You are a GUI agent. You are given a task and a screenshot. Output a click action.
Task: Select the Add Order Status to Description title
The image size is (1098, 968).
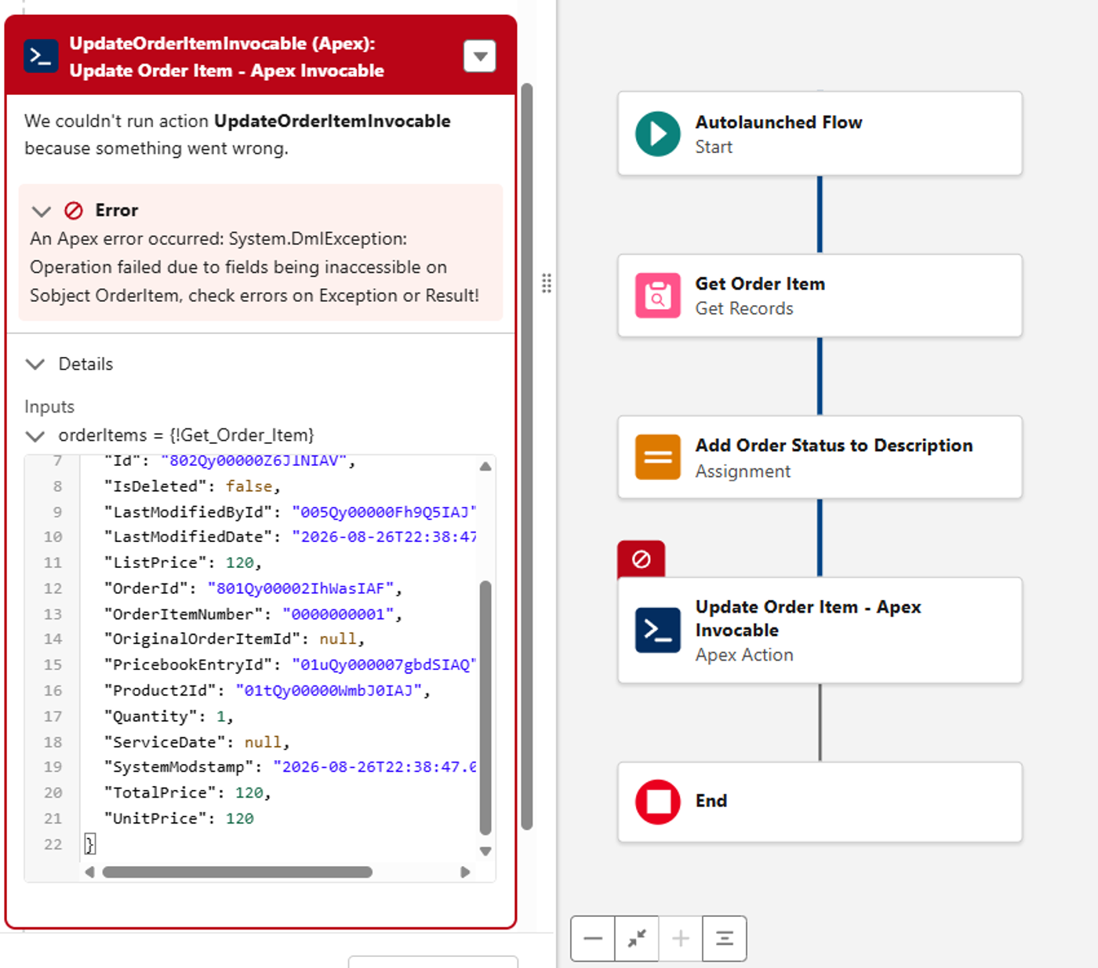834,446
